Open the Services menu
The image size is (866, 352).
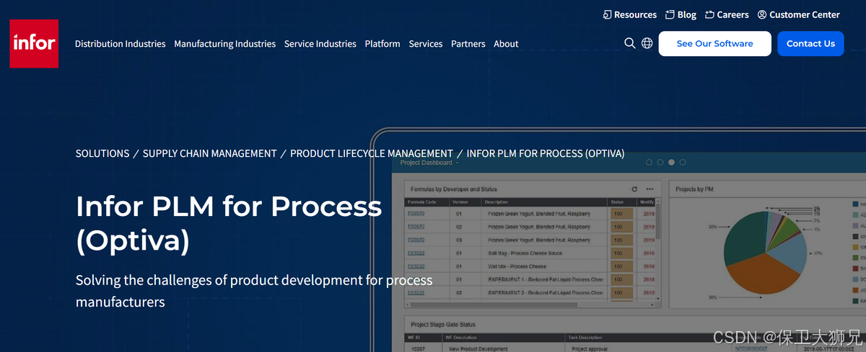pos(426,44)
